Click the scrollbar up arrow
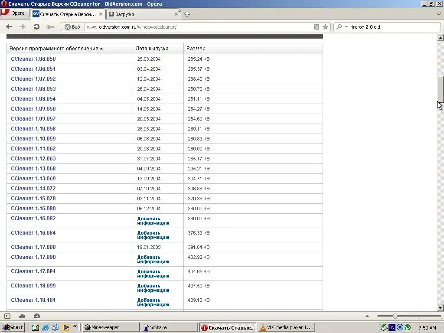The height and width of the screenshot is (333, 444). 440,38
